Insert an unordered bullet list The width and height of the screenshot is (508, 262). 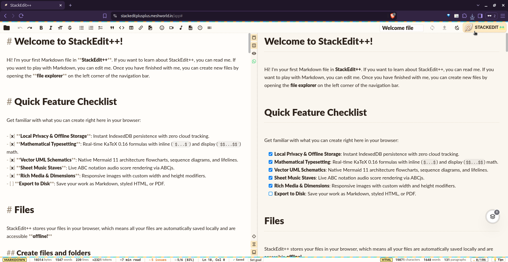pyautogui.click(x=81, y=28)
